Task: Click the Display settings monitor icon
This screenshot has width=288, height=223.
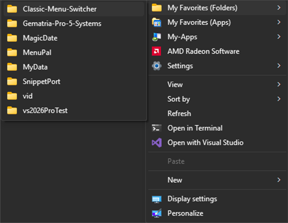Action: [x=157, y=199]
